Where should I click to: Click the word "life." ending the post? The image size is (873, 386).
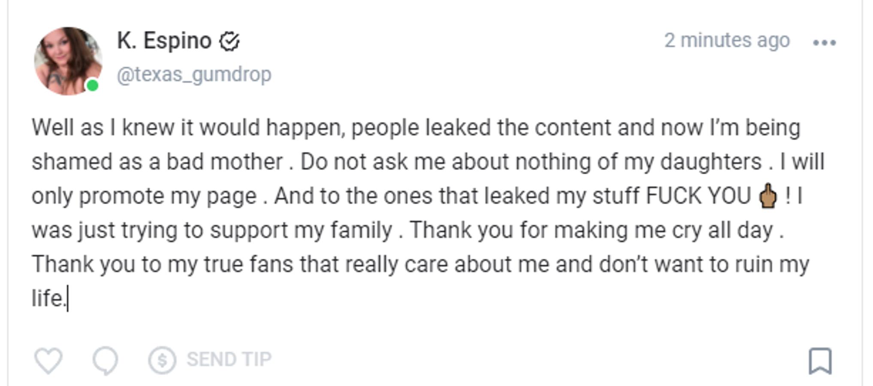48,298
